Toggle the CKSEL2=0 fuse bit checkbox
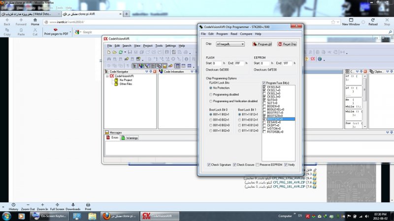The width and height of the screenshot is (394, 221). 264,93
